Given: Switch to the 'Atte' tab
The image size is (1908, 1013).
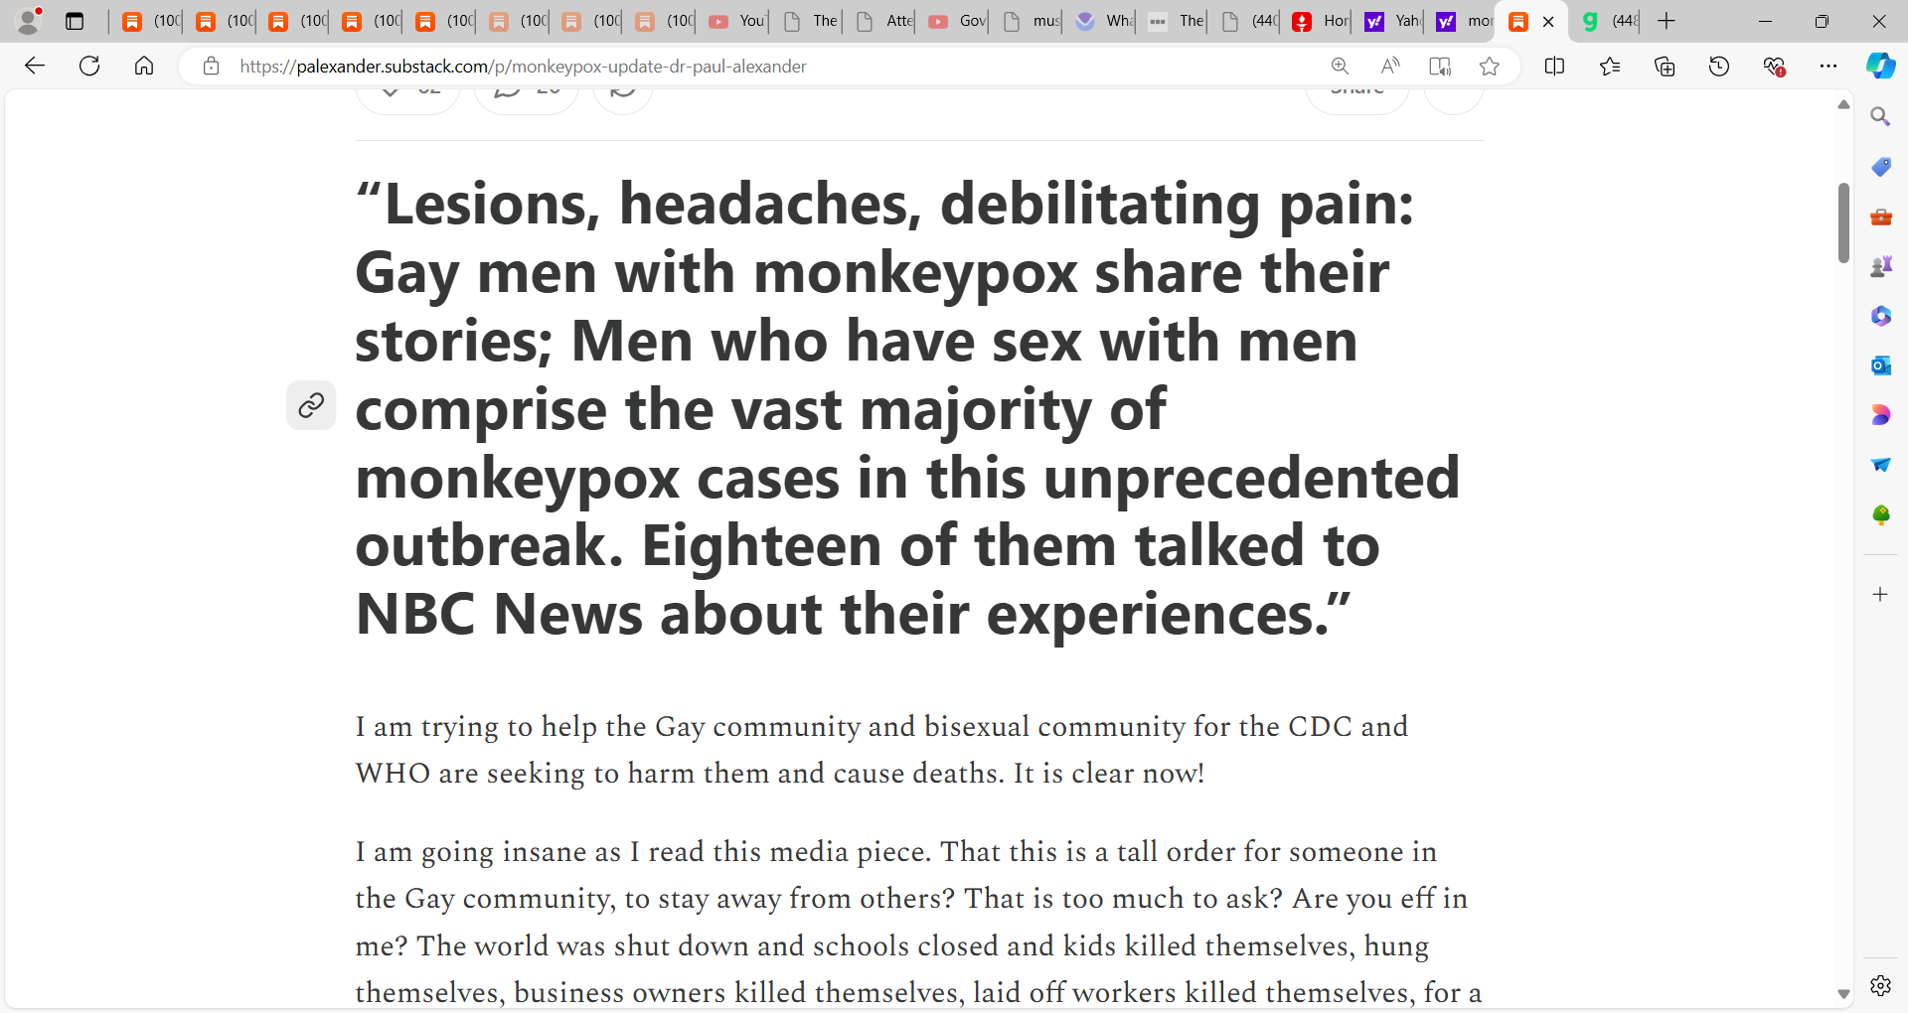Looking at the screenshot, I should [884, 21].
